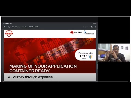Click 'Openshift Administration Class - 29-May-2021' title
The height and width of the screenshot is (98, 131).
(23, 27)
